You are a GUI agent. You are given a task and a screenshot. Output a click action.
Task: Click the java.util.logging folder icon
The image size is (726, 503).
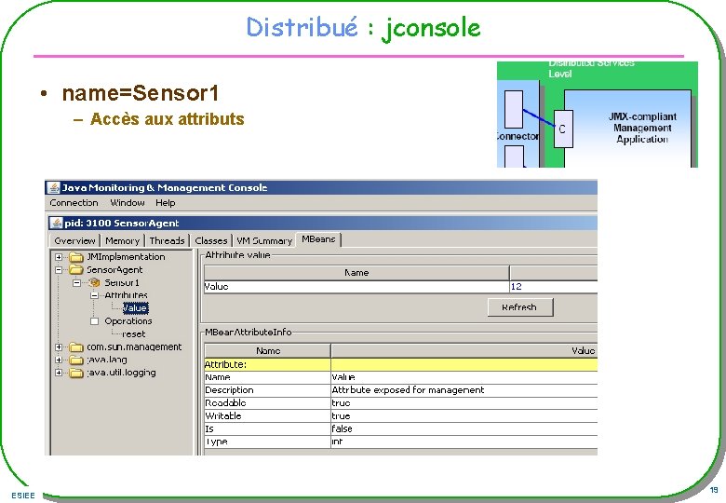76,373
